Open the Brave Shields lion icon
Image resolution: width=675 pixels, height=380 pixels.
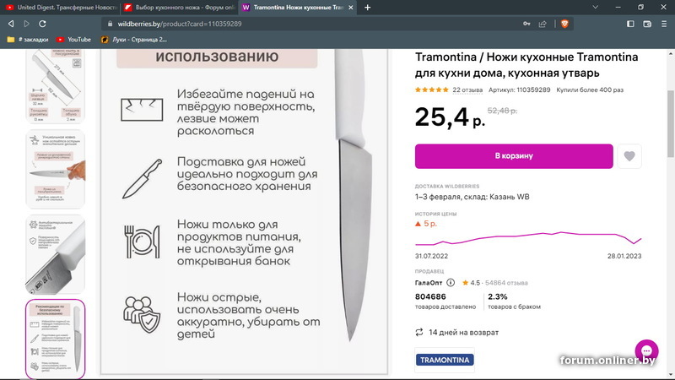pos(564,24)
